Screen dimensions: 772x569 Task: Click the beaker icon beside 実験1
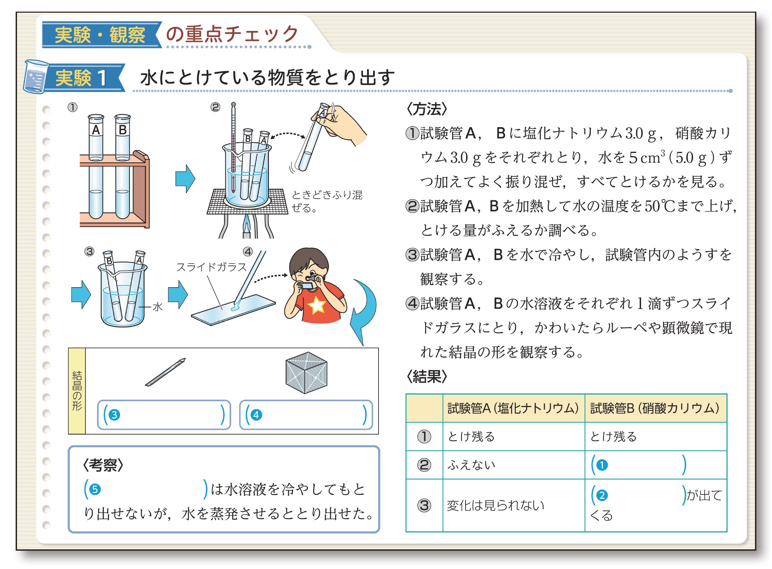(x=36, y=77)
